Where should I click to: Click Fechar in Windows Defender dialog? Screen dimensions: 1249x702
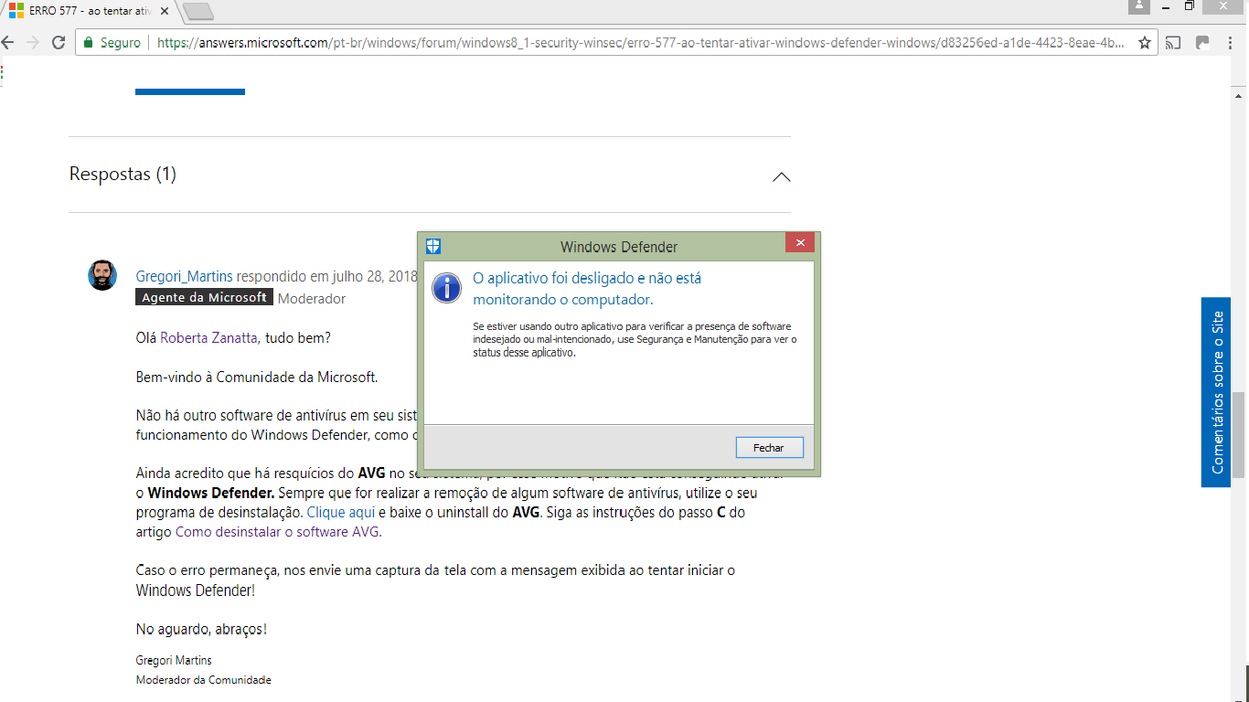coord(769,448)
